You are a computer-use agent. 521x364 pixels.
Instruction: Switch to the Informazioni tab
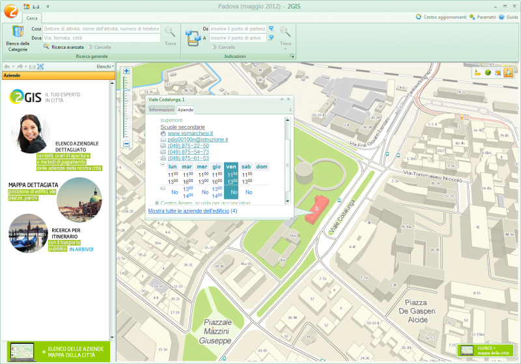point(162,110)
